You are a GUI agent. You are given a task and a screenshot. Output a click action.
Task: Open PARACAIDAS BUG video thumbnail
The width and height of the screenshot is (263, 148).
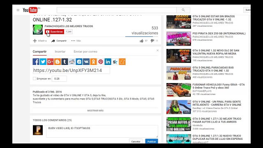coord(179,73)
